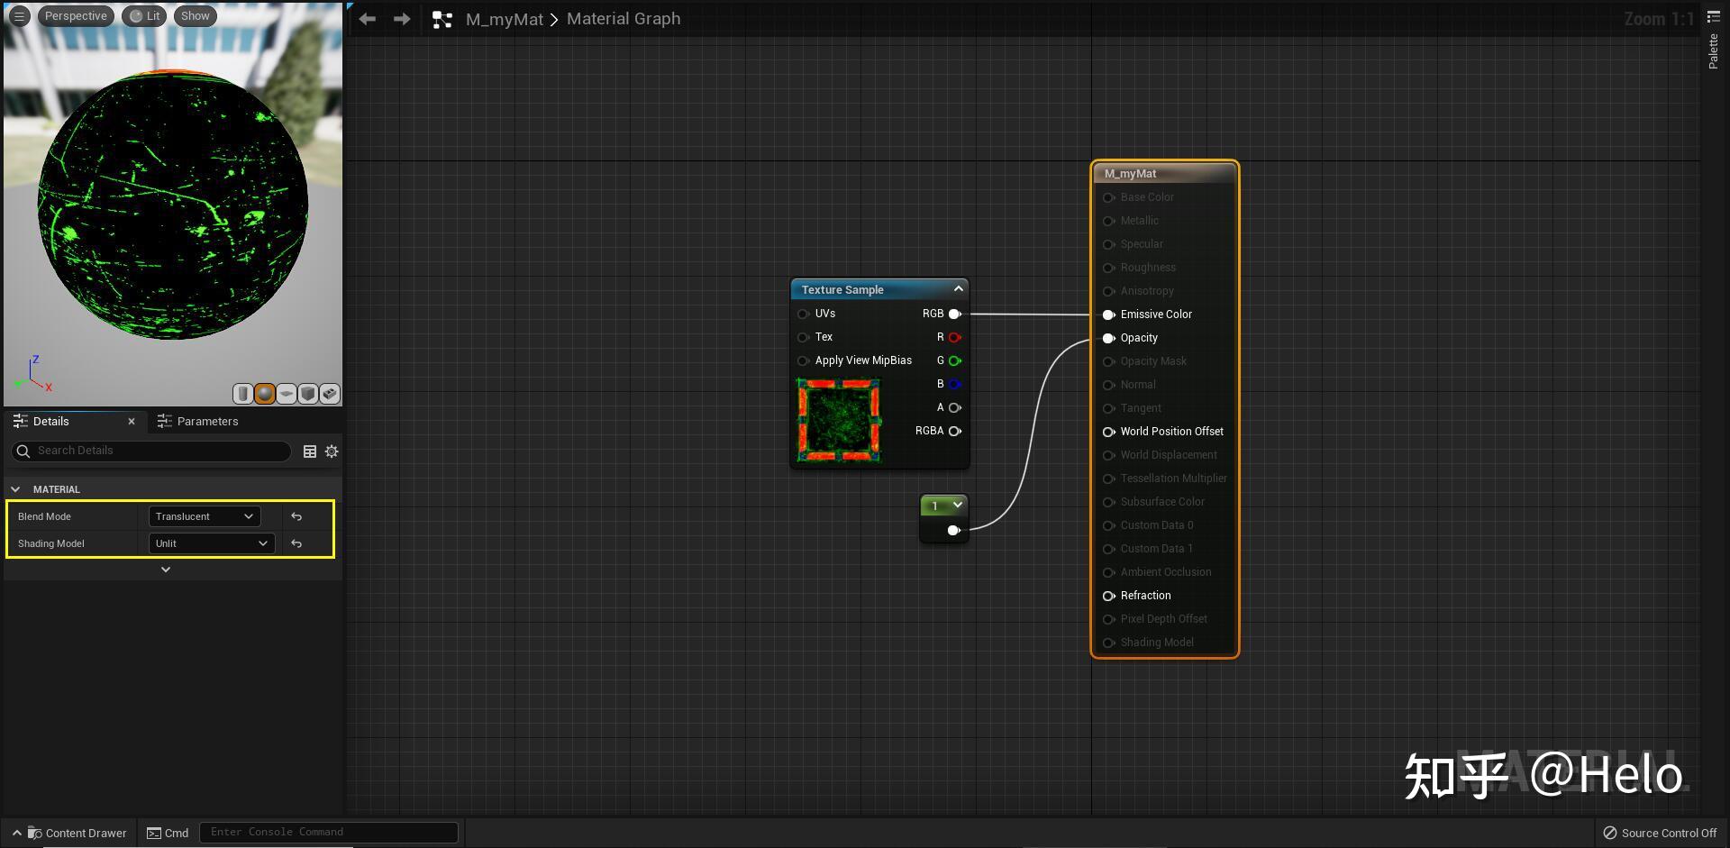
Task: Switch to the Parameters tab
Action: click(198, 421)
